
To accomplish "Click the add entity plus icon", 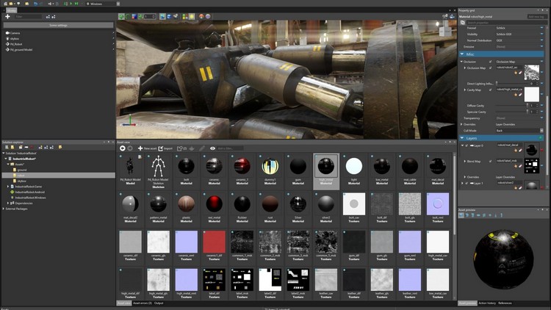I will [7, 16].
